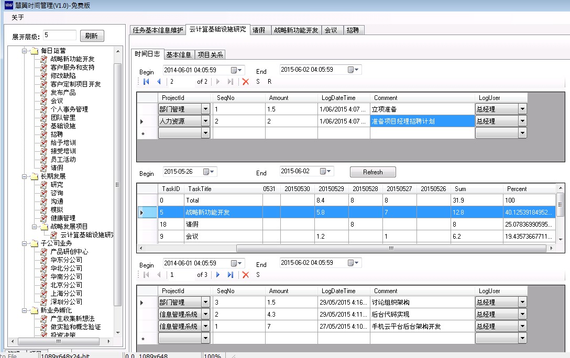Viewport: 570px width, 358px height.
Task: Click red delete X in bottom log navigator
Action: [245, 275]
